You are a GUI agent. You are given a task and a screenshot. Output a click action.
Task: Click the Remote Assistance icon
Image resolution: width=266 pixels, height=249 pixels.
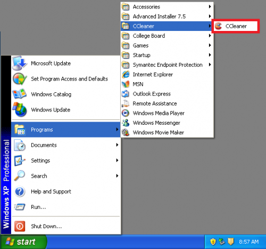(x=126, y=103)
